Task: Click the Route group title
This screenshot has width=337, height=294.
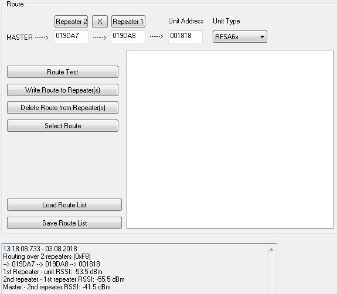Action: point(15,4)
